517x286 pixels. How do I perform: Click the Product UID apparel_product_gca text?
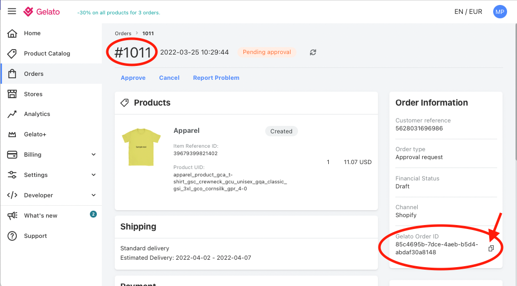(x=230, y=182)
